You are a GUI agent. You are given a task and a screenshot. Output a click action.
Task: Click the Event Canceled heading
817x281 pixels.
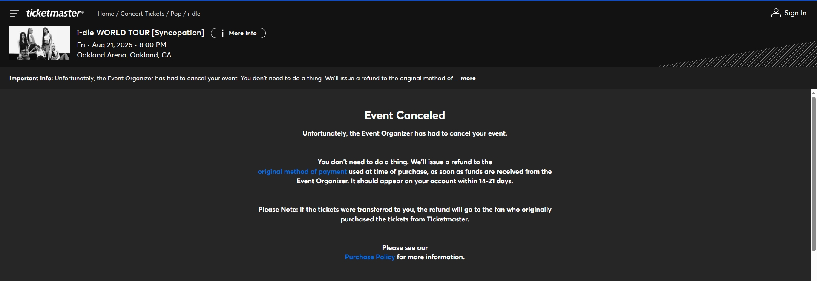tap(405, 115)
